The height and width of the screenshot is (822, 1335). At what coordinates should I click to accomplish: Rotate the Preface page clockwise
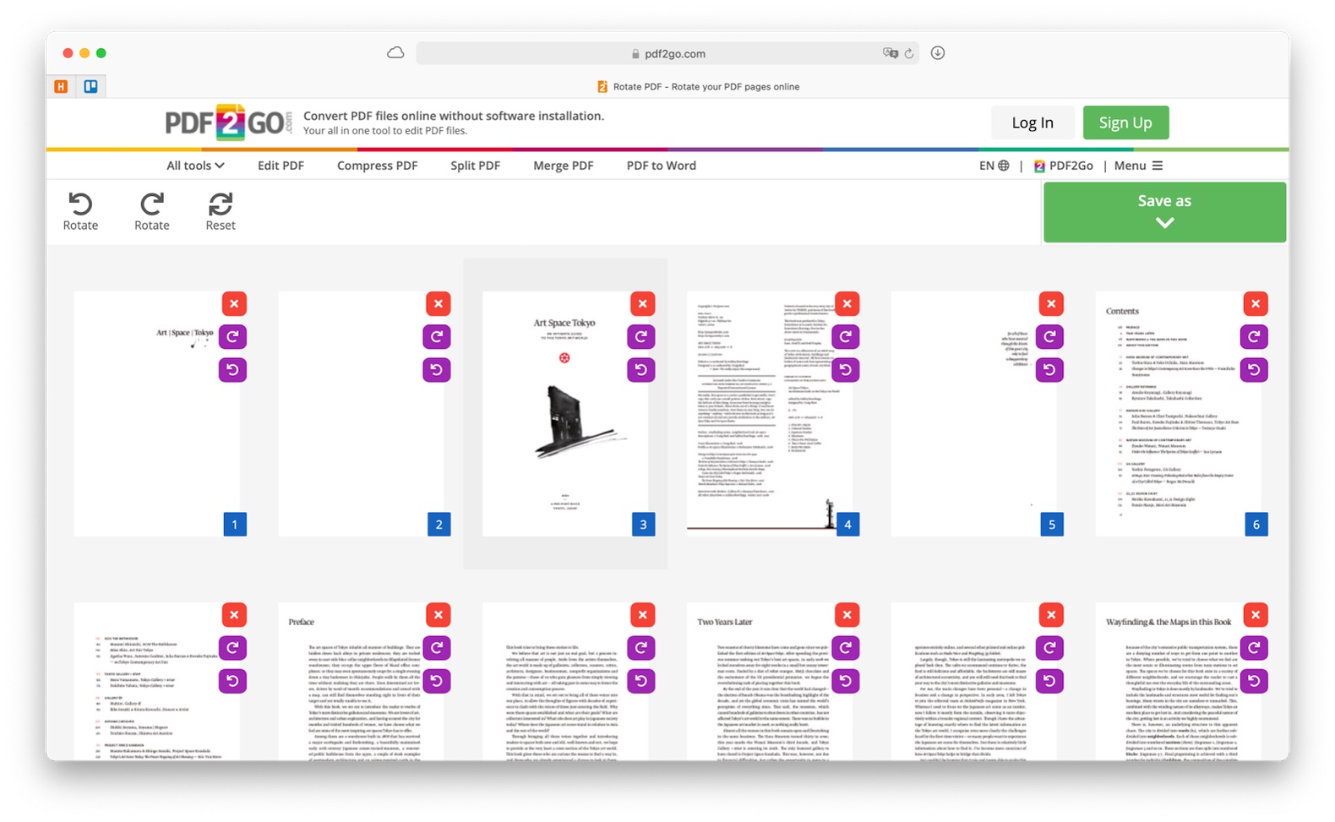(437, 647)
